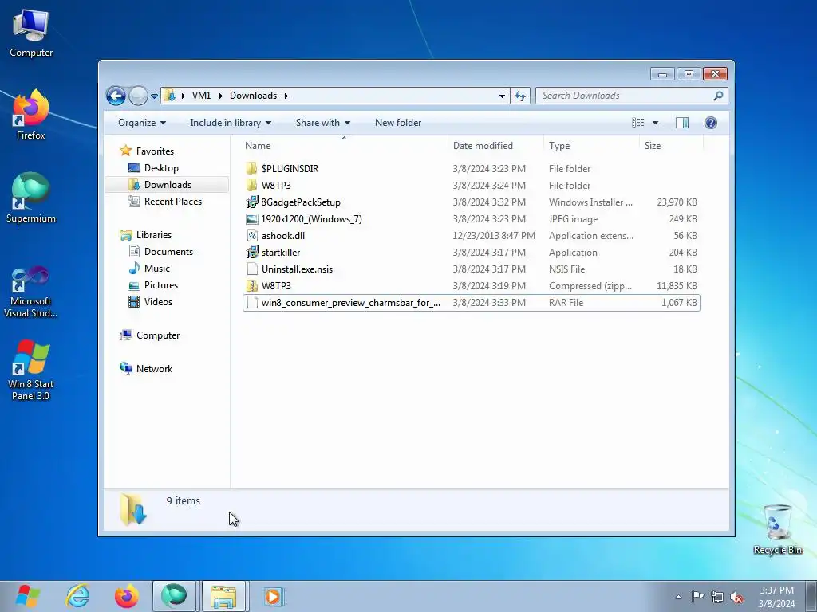Select the startkiller application icon
Image resolution: width=817 pixels, height=612 pixels.
click(251, 252)
